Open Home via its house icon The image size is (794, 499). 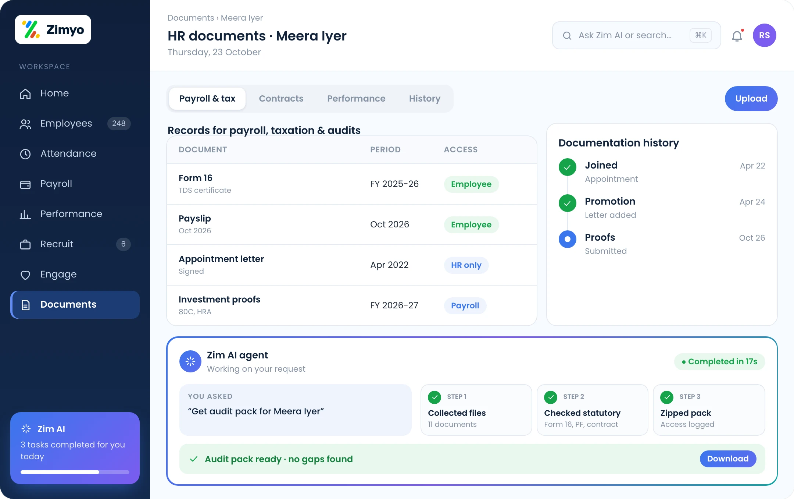[x=25, y=93]
